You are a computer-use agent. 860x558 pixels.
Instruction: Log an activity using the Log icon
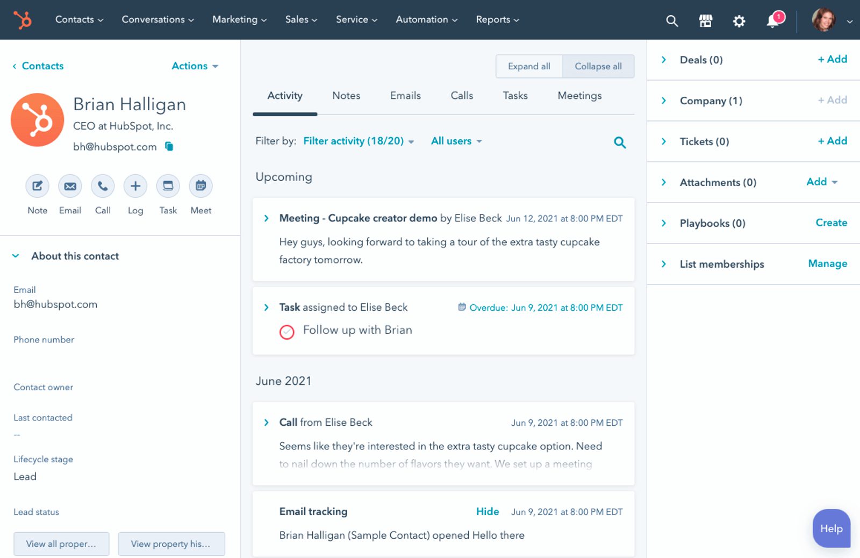pyautogui.click(x=135, y=186)
